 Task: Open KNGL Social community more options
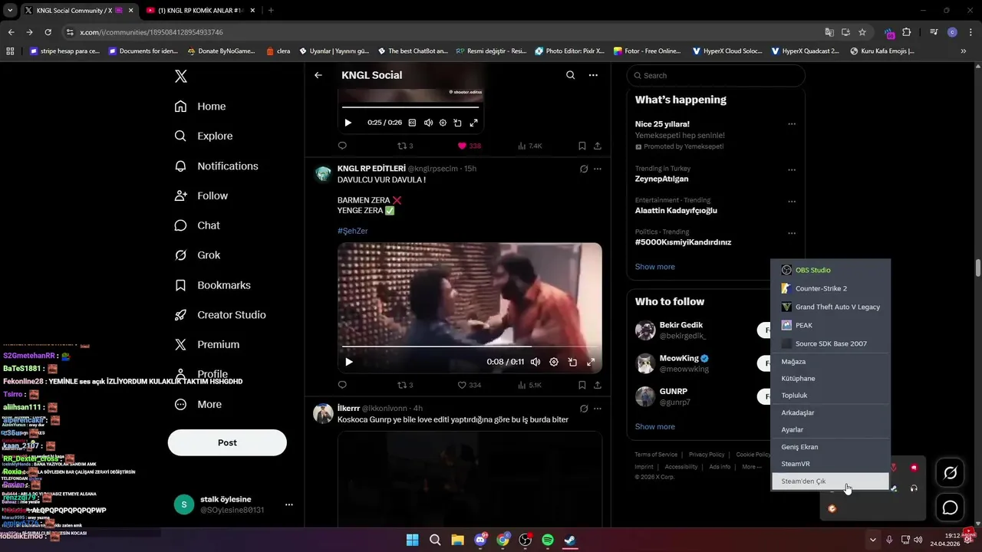click(x=593, y=75)
